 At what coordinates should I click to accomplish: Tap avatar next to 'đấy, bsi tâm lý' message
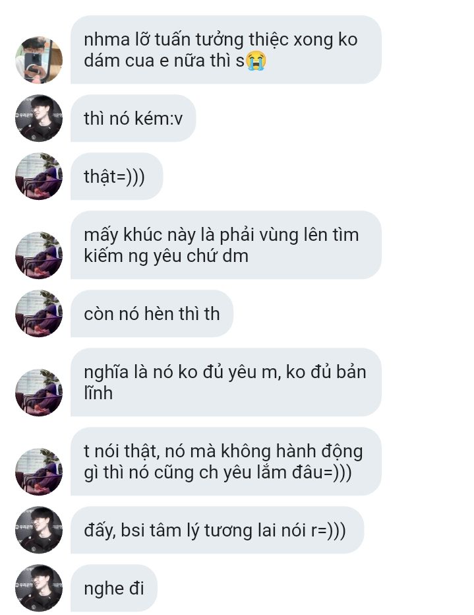pos(39,530)
